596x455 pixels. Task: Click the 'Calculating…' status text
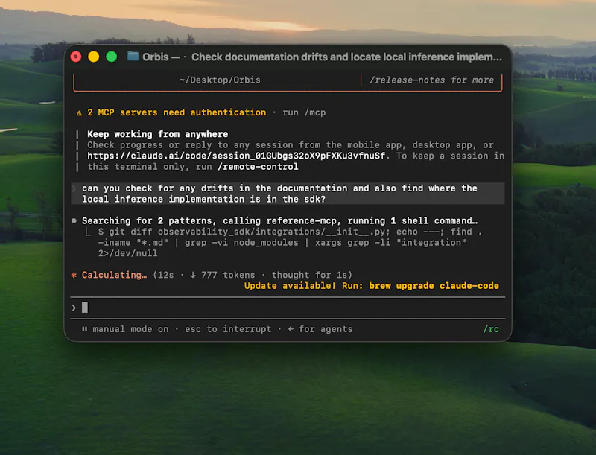pyautogui.click(x=114, y=275)
